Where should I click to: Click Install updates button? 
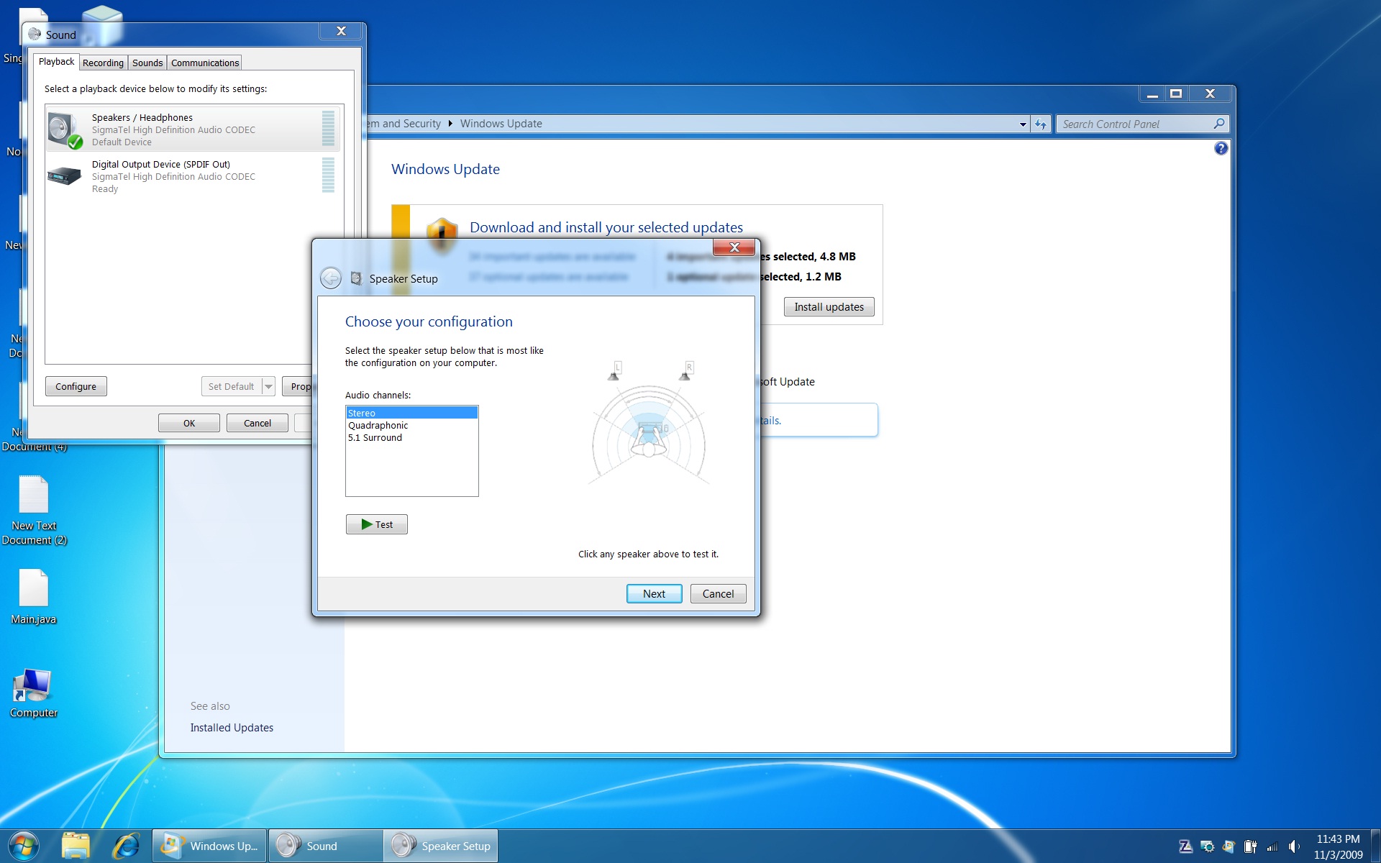(829, 307)
